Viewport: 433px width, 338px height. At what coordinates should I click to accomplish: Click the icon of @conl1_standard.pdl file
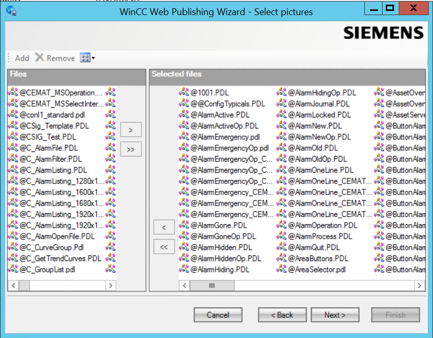(13, 114)
